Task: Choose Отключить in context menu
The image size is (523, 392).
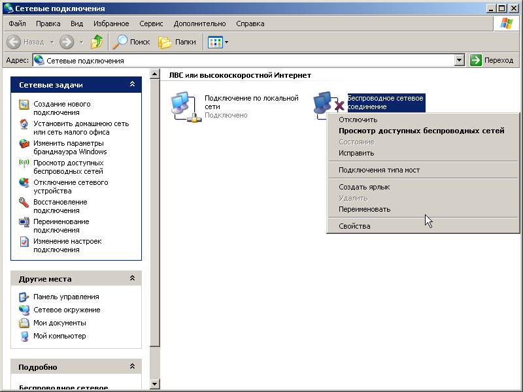Action: click(x=423, y=120)
